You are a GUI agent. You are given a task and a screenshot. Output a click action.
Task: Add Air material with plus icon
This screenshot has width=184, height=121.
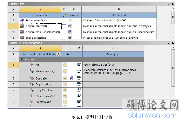(65, 64)
